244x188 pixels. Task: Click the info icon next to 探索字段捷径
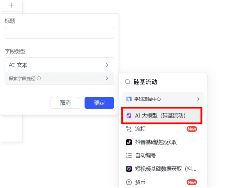click(x=39, y=78)
